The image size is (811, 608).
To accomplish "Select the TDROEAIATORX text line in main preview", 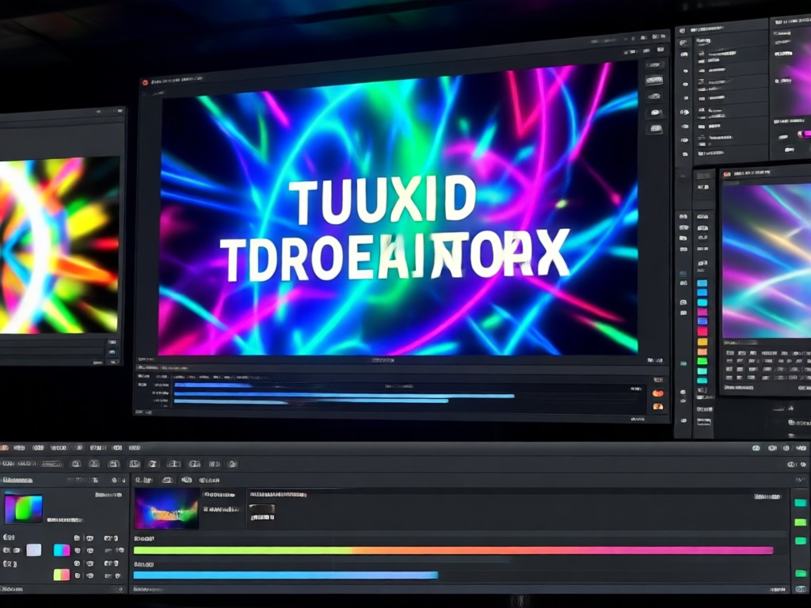I will click(x=394, y=256).
